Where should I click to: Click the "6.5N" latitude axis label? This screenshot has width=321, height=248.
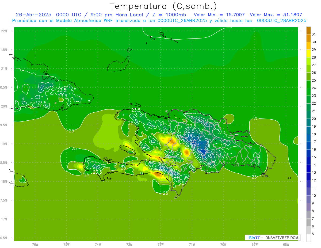point(4,238)
